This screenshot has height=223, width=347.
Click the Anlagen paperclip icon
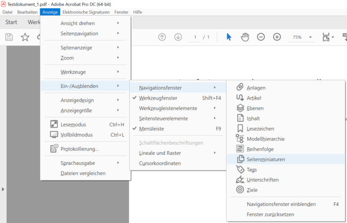240,87
